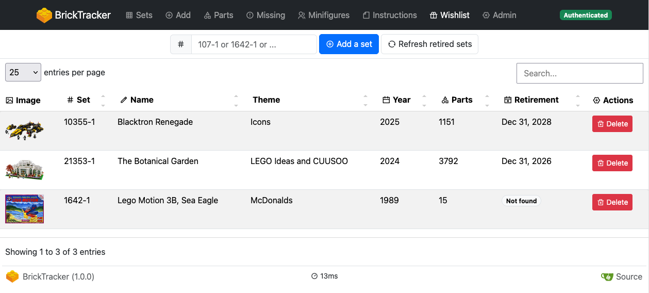Open the entries per page dropdown
649x293 pixels.
point(23,73)
